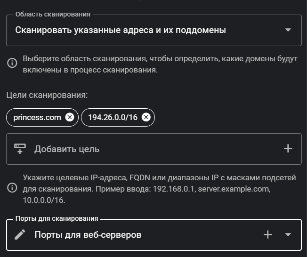This screenshot has height=257, width=307.
Task: Expand the ports dropdown arrow
Action: tap(288, 234)
